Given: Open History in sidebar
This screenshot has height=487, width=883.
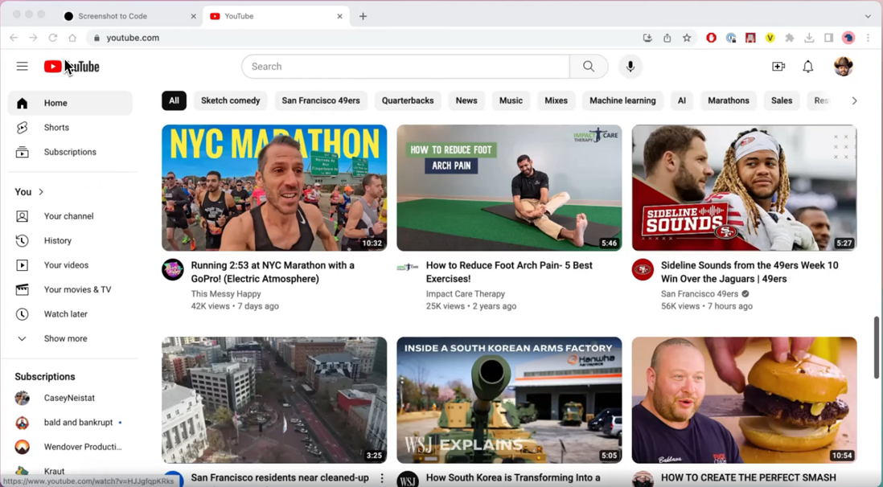Looking at the screenshot, I should point(70,240).
